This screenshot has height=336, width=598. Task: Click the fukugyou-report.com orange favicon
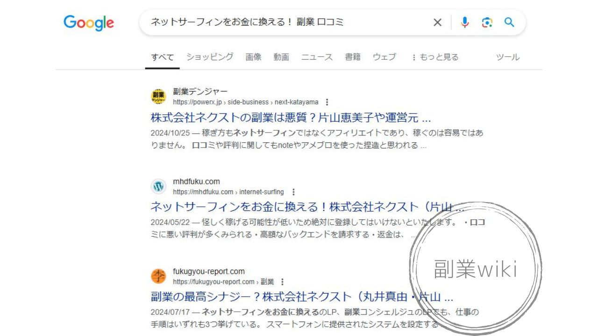click(x=158, y=276)
